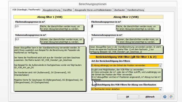Click Filter 1 Flächenabzugsgrenze field showing 2,5
Screen dimensions: 182x102
click(x=26, y=26)
